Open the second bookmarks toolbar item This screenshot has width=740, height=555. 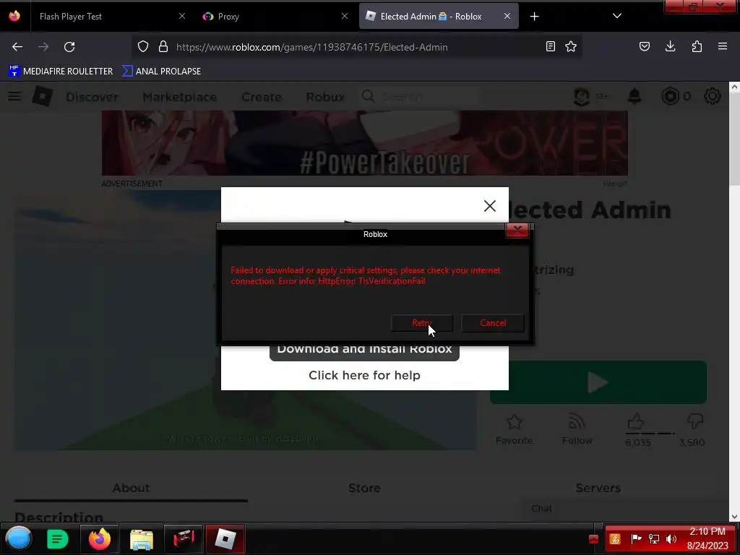tap(162, 72)
